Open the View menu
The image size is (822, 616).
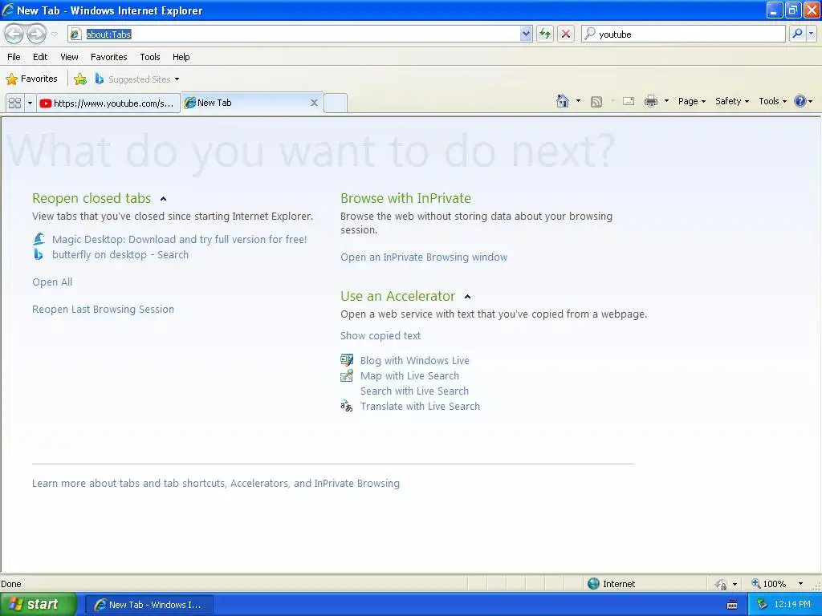coord(69,57)
